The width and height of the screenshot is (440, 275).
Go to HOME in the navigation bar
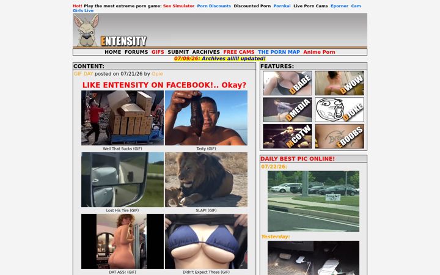(x=113, y=52)
